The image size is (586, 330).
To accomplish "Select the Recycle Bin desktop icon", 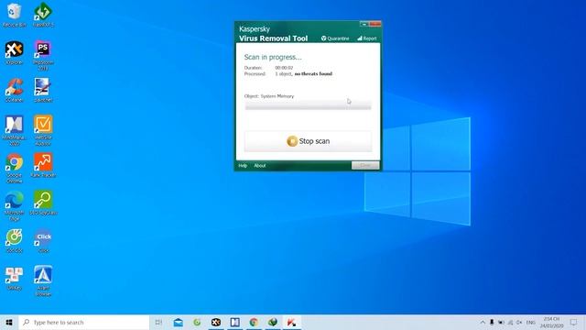I will pos(15,15).
